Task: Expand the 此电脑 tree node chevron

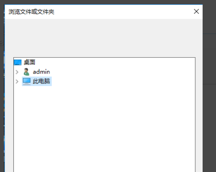Action: [x=17, y=81]
